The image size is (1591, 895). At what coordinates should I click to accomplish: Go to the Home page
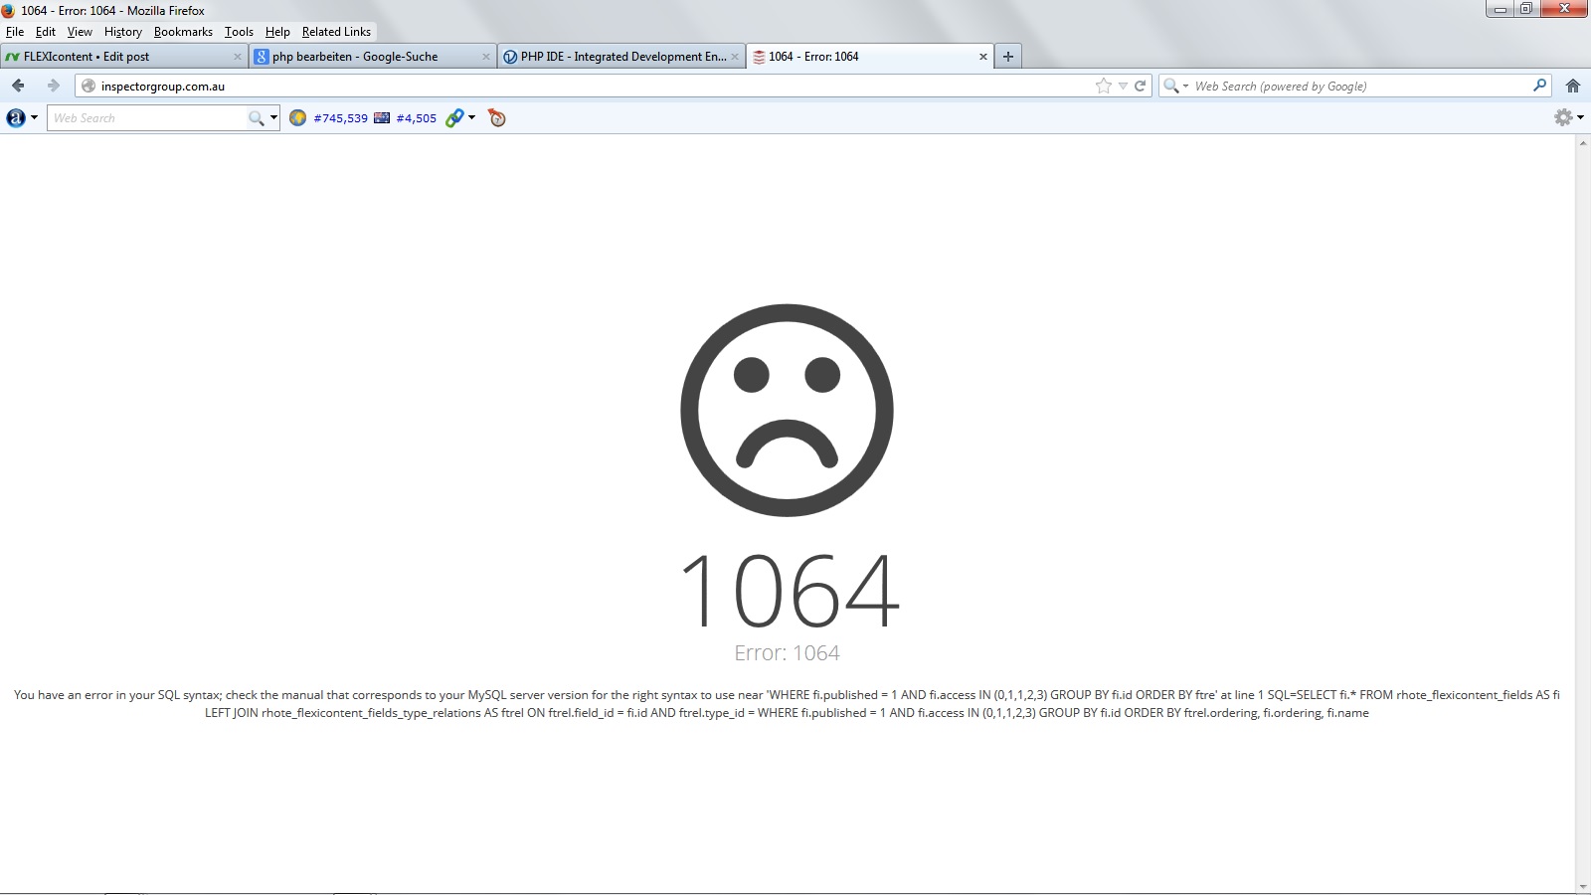click(1573, 86)
